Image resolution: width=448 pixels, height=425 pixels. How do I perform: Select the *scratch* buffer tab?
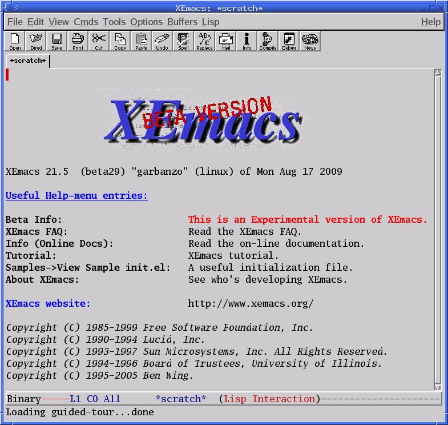point(28,61)
